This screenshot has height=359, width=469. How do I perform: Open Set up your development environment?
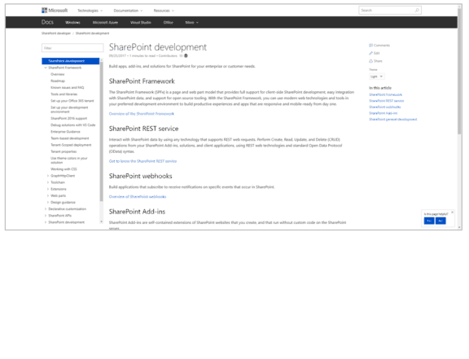(69, 110)
